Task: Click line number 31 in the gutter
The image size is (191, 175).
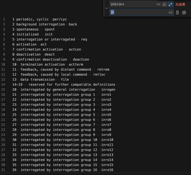Action: (x=3, y=170)
